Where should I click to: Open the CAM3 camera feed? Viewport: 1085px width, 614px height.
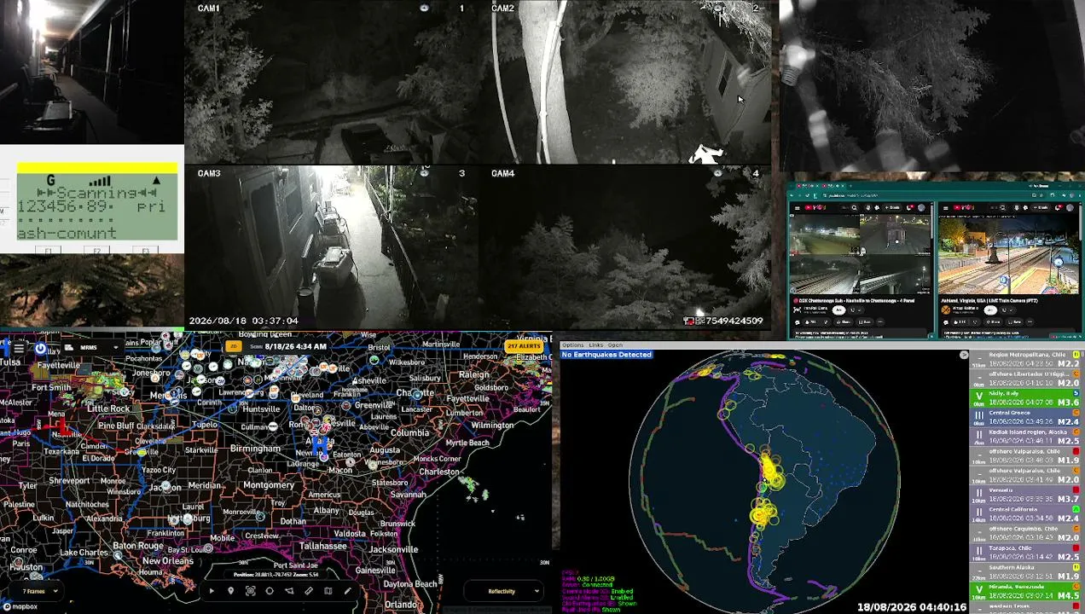tap(331, 247)
